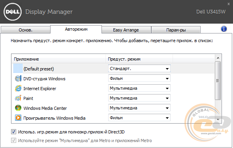Click the Paint palette icon
Image resolution: width=233 pixels, height=148 pixels.
18,98
